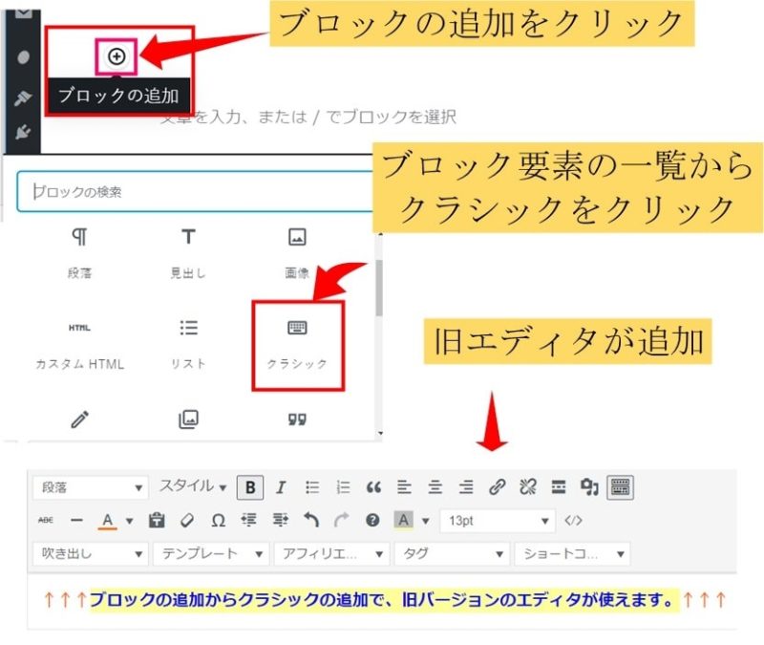This screenshot has height=645, width=764.
Task: Align text right
Action: [466, 487]
